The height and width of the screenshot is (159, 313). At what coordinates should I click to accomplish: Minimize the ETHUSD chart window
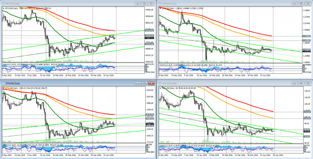[137, 83]
